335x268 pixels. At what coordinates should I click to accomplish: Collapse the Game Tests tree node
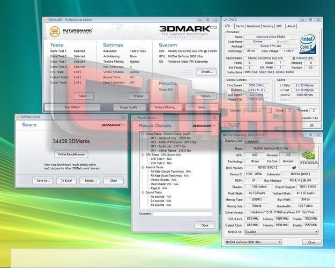(x=143, y=134)
